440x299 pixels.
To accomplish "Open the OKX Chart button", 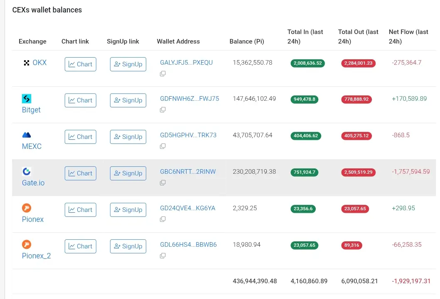I will tap(81, 64).
